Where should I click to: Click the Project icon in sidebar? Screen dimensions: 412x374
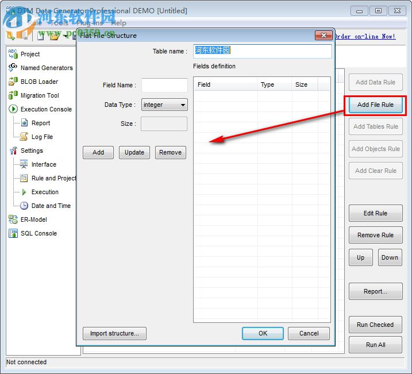[x=13, y=54]
